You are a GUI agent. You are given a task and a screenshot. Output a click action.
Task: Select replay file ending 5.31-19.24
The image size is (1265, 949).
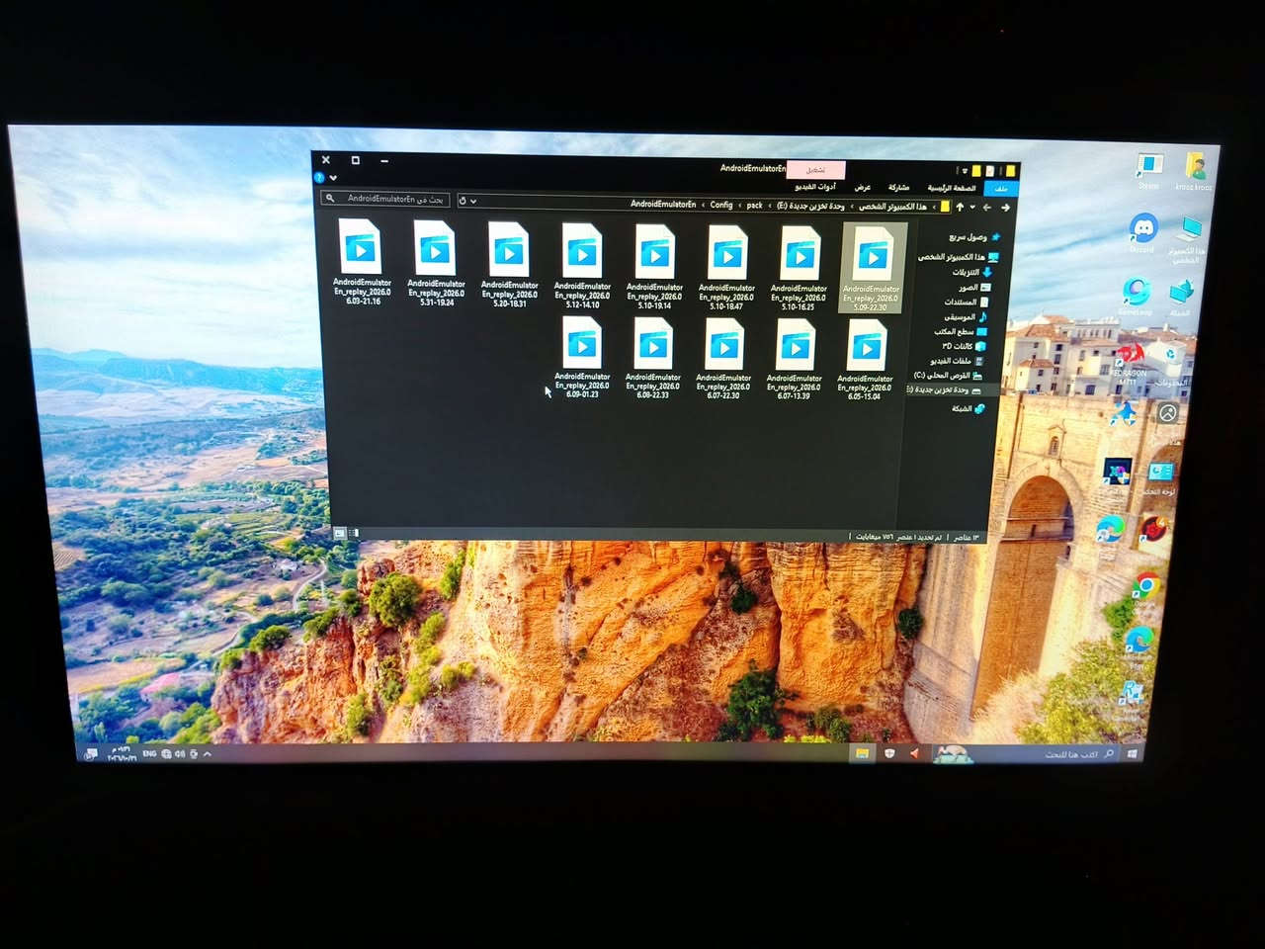click(436, 263)
